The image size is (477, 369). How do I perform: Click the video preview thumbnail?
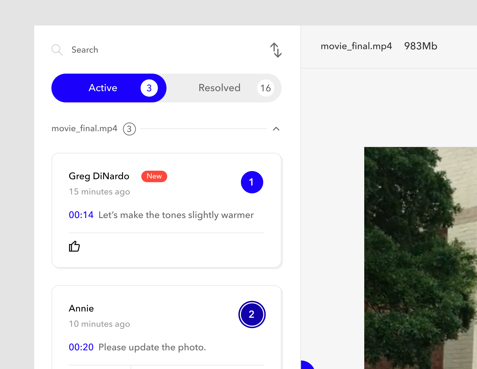420,257
